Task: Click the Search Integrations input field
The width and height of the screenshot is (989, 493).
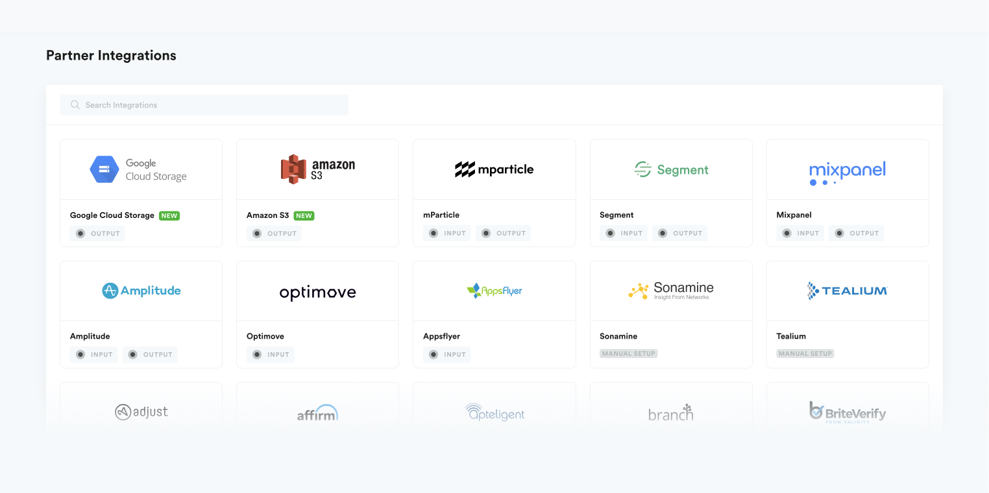Action: 204,105
